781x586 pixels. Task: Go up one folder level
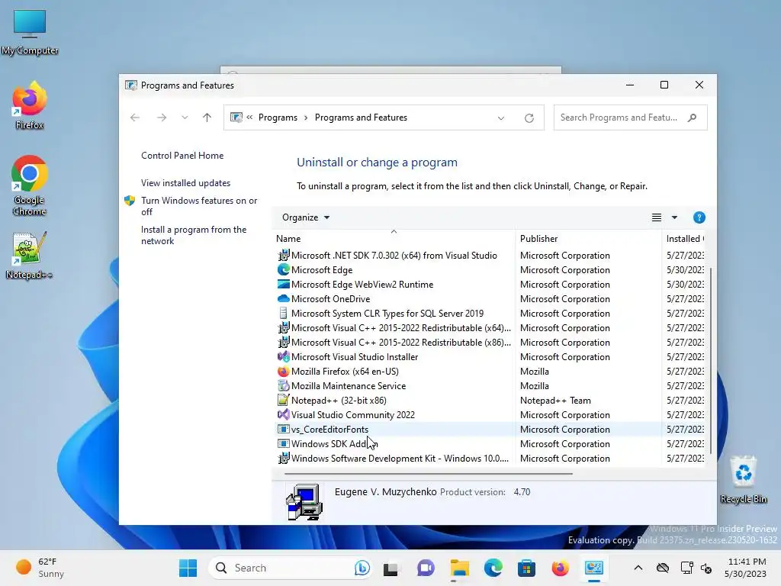[207, 118]
